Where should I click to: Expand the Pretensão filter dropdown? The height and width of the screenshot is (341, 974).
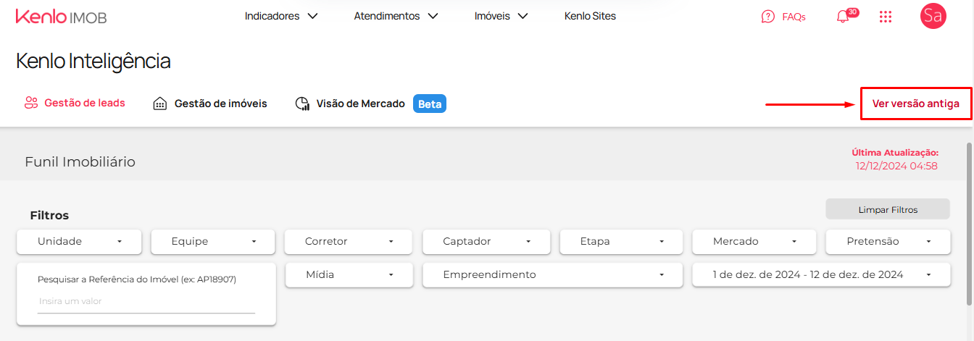[888, 242]
